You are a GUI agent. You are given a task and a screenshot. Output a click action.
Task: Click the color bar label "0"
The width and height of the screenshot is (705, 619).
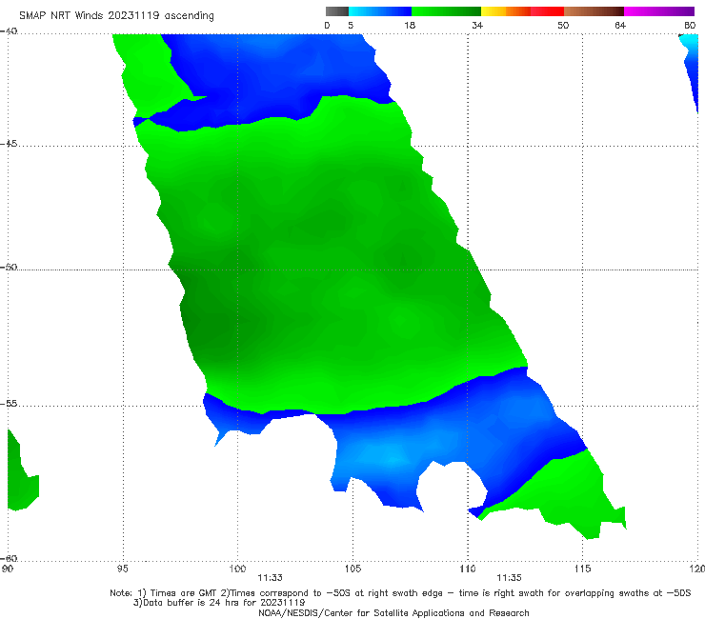click(x=328, y=25)
